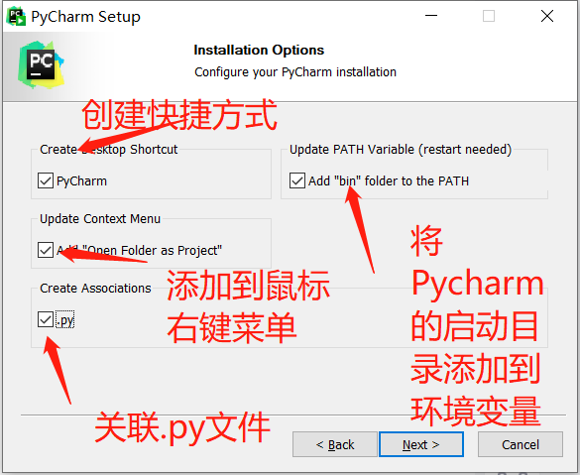
Task: Click the Update Context Menu group title
Action: point(100,218)
